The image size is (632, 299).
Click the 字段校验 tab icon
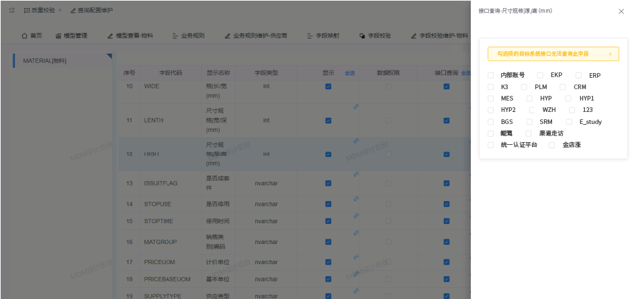click(363, 36)
